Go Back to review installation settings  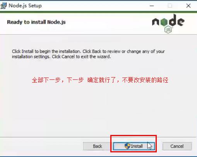(97, 146)
